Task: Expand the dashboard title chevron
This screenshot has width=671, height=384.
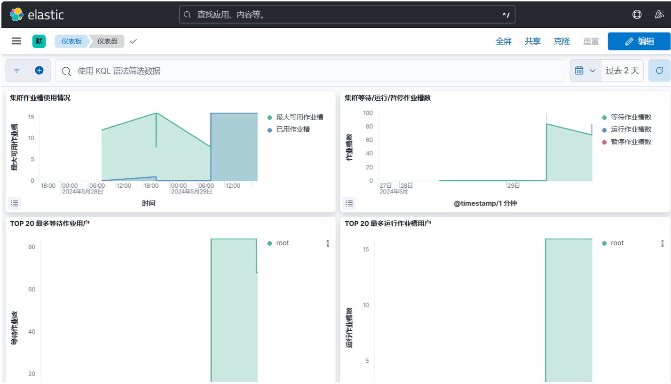Action: pyautogui.click(x=133, y=41)
